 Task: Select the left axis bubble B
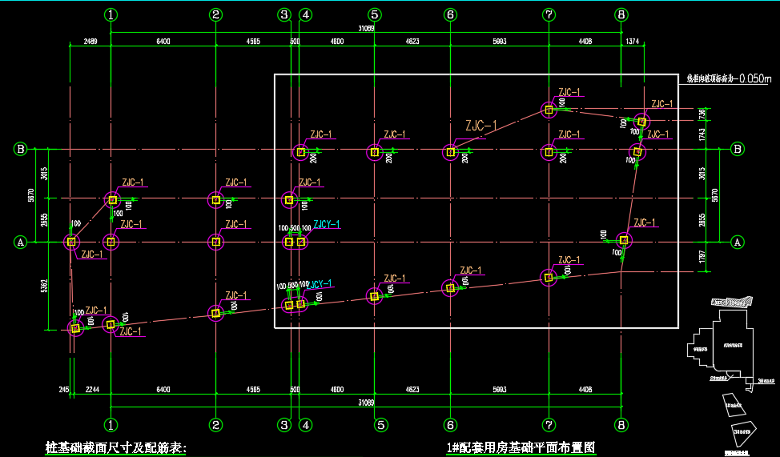click(x=21, y=149)
